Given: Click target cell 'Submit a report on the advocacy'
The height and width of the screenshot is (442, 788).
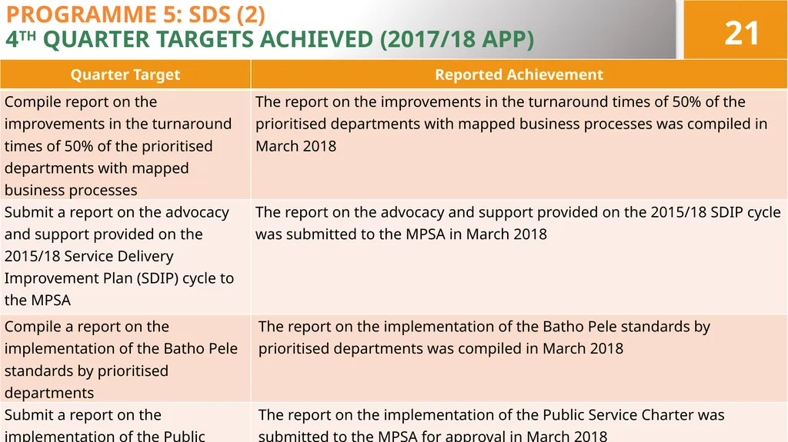Looking at the screenshot, I should coord(125,258).
